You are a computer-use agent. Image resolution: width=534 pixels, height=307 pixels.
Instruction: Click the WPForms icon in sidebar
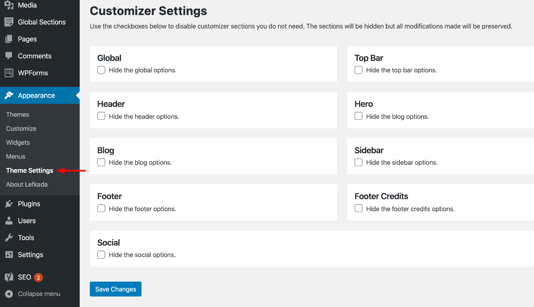pos(9,73)
